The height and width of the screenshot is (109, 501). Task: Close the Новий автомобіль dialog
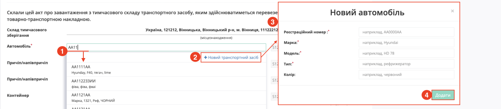452,11
